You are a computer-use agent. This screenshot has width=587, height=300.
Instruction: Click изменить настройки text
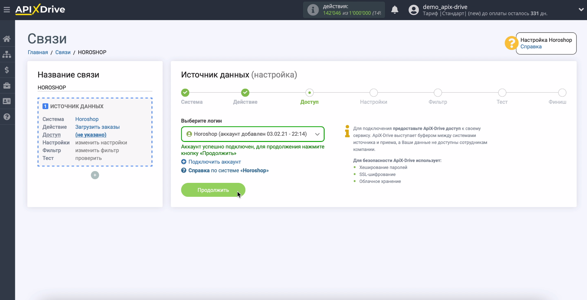click(101, 143)
